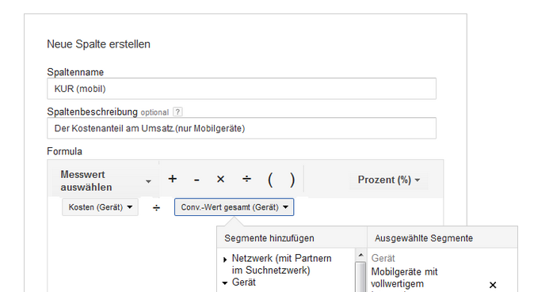Edit the Spaltenbeschreibung text field

pyautogui.click(x=242, y=128)
